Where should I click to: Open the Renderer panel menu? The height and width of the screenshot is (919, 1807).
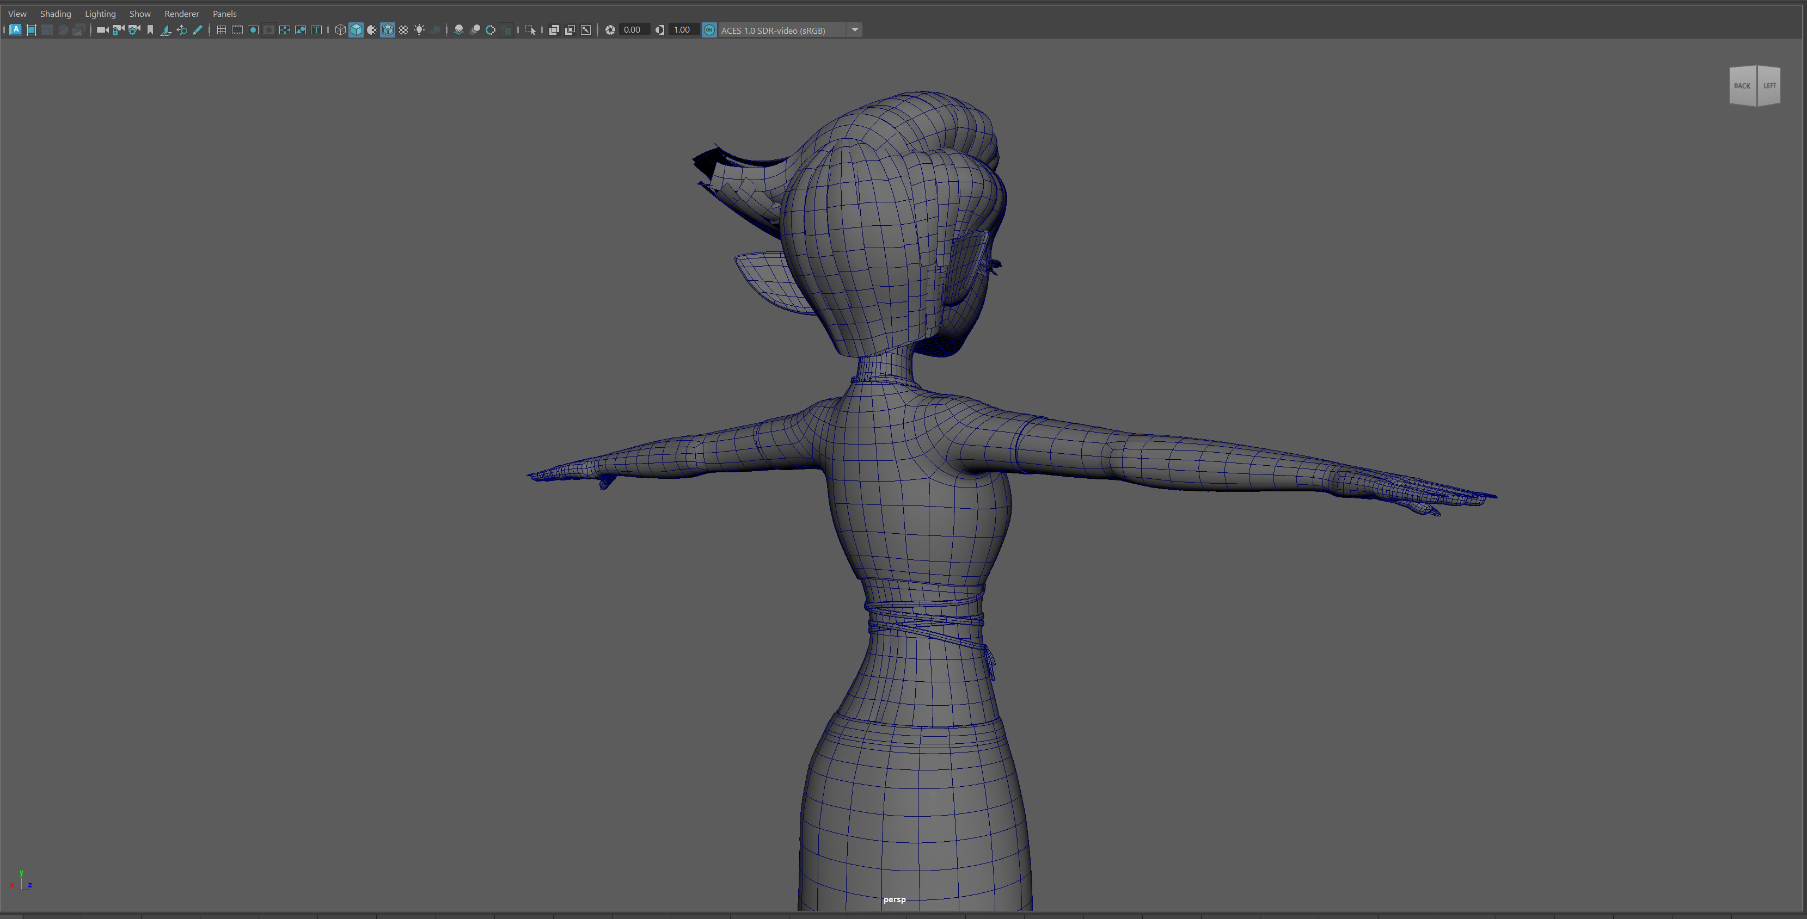pyautogui.click(x=182, y=13)
